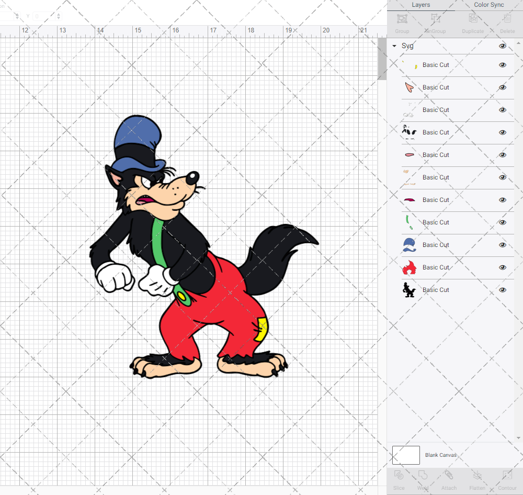Click the Blank Canvas label
Image resolution: width=523 pixels, height=495 pixels.
point(440,455)
